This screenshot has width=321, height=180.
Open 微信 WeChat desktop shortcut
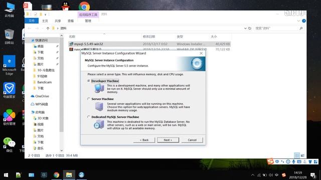click(x=9, y=144)
